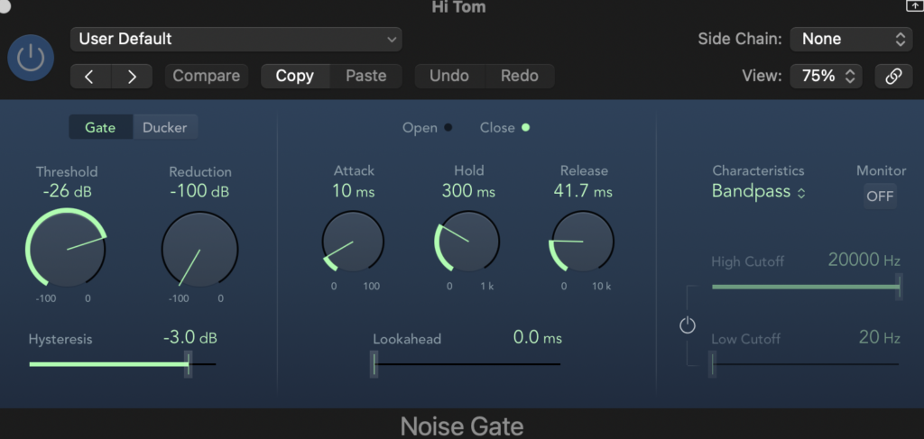Click the Hysteresis slider handle
The height and width of the screenshot is (439, 924).
(x=189, y=364)
